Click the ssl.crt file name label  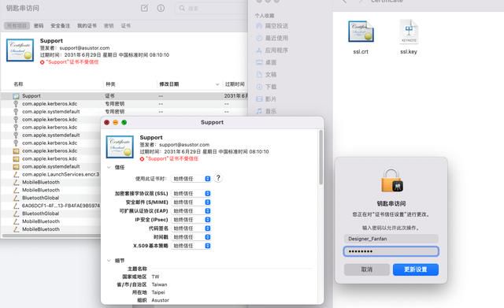(361, 52)
